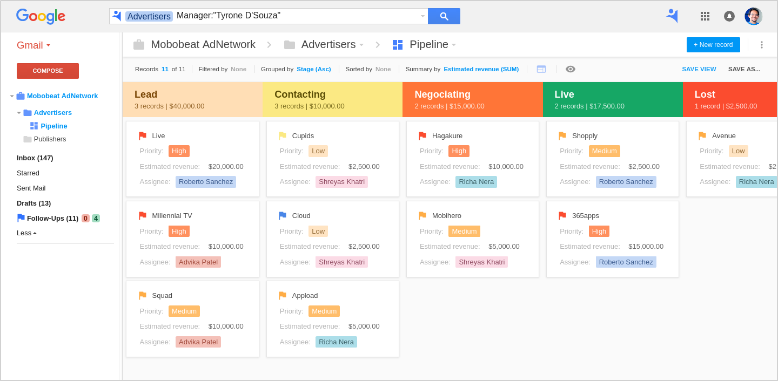Click the green Live column header
This screenshot has width=778, height=381.
pos(613,100)
